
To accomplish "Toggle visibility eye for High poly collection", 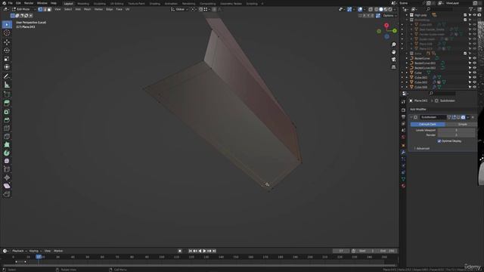I will pos(474,15).
